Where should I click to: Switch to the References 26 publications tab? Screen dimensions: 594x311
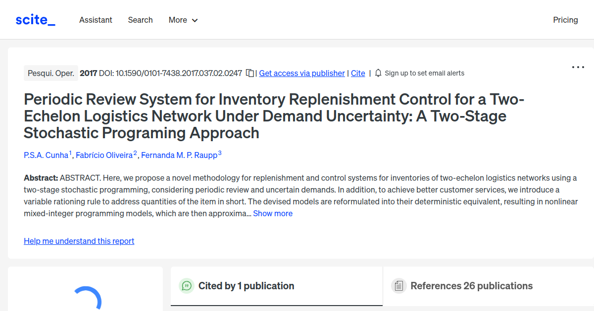click(471, 285)
